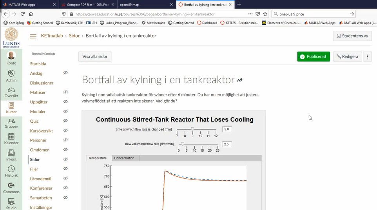Open the Admin shield icon
Image resolution: width=377 pixels, height=210 pixels.
[x=11, y=73]
